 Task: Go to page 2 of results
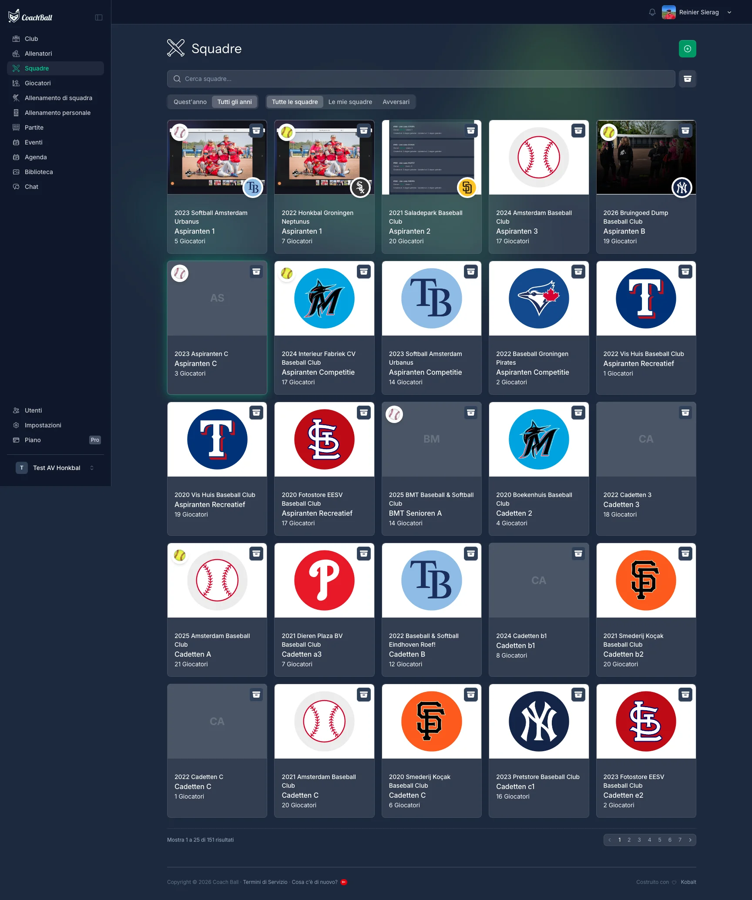click(x=629, y=840)
